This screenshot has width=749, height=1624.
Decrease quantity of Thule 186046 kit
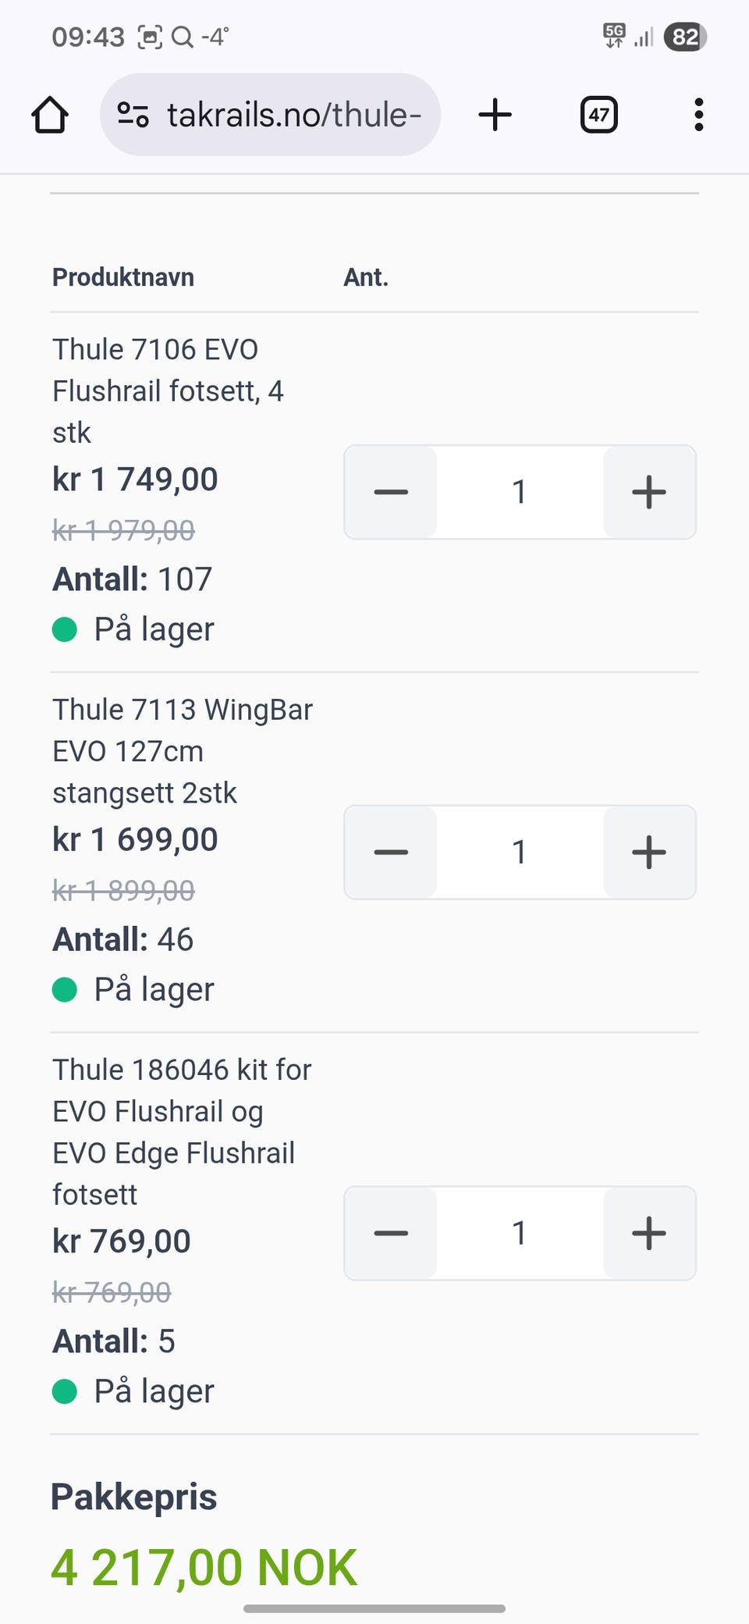391,1233
